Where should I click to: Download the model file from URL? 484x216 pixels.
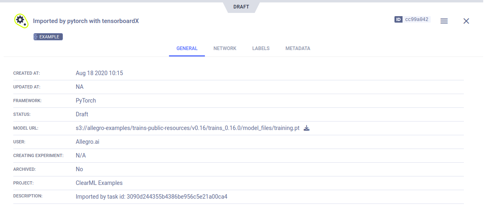coord(307,128)
